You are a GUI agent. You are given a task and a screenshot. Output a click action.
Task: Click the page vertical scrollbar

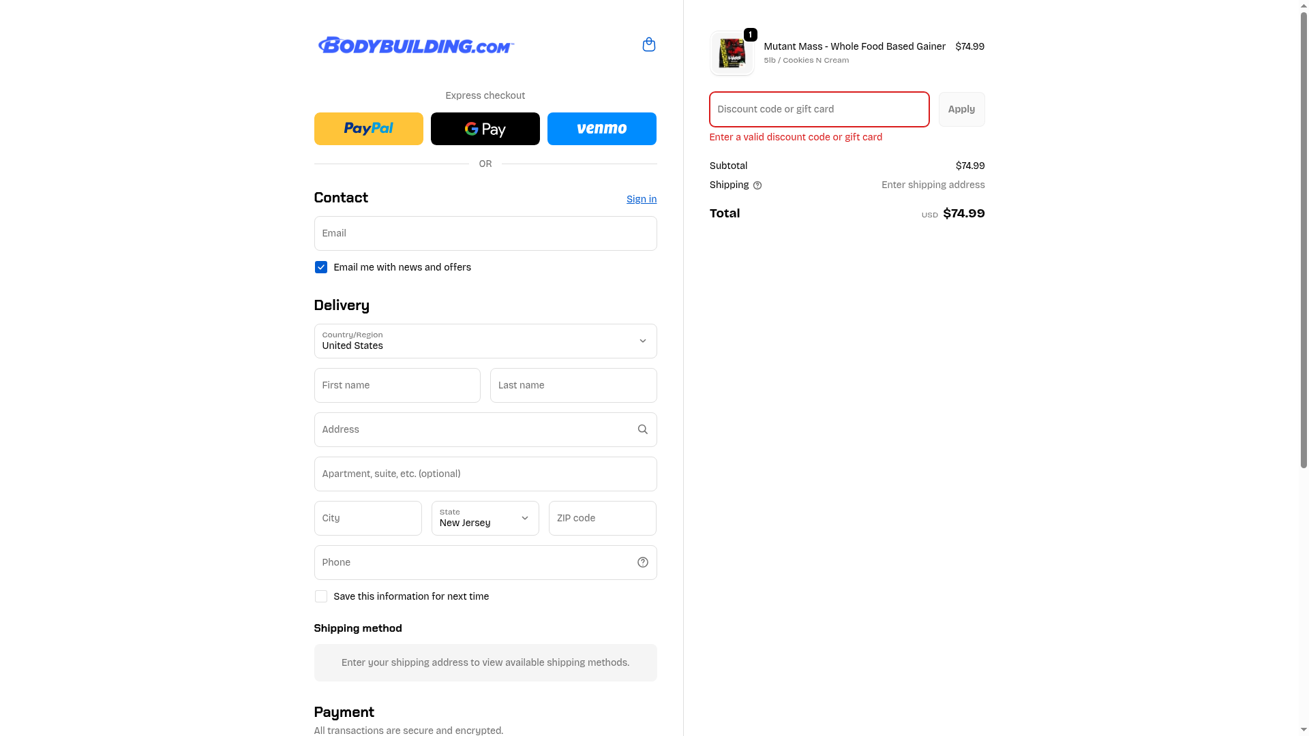tap(1304, 239)
